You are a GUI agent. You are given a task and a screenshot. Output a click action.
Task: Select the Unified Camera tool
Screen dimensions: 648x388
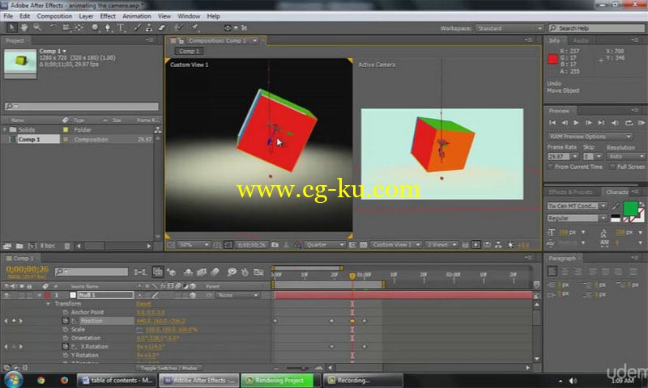pos(66,27)
